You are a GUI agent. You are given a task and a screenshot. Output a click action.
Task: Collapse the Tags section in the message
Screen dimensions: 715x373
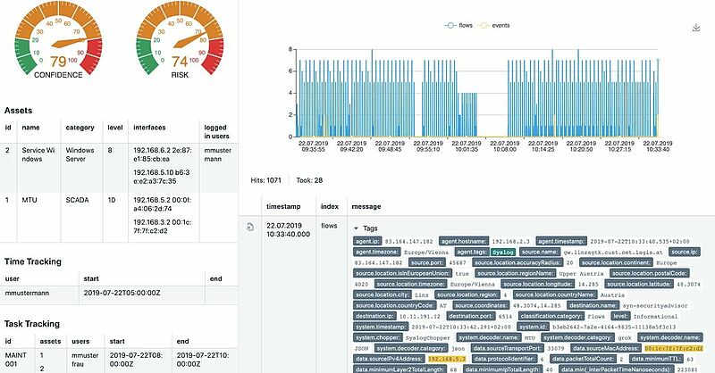click(356, 228)
